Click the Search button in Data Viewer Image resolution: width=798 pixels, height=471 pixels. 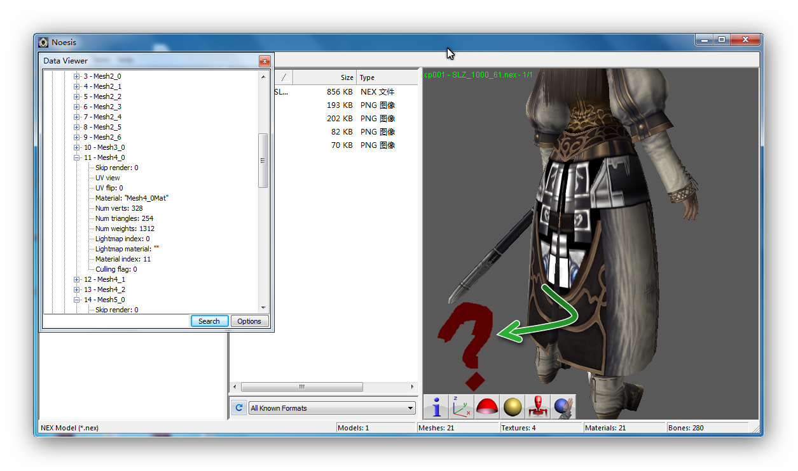[x=209, y=321]
